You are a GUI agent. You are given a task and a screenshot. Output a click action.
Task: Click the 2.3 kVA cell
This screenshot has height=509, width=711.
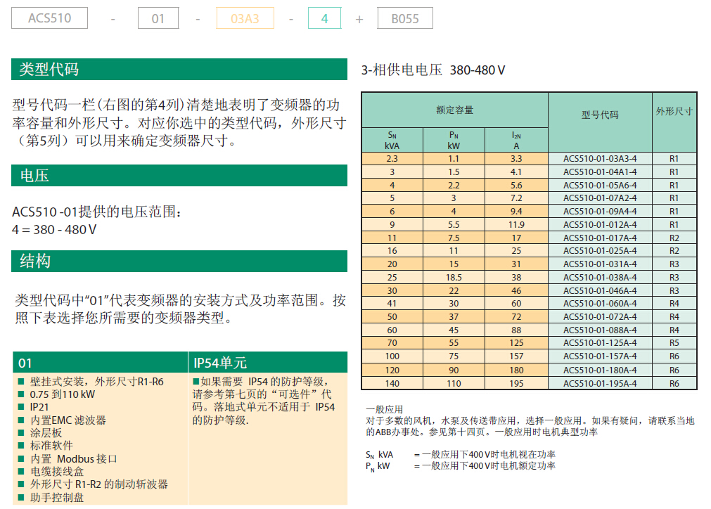pyautogui.click(x=392, y=159)
